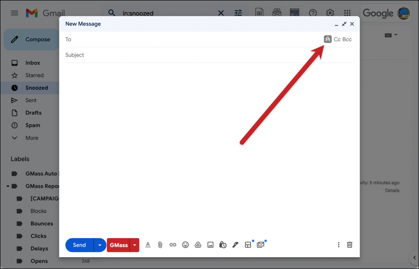Open the Snoozed folder
The width and height of the screenshot is (419, 269).
(x=36, y=88)
